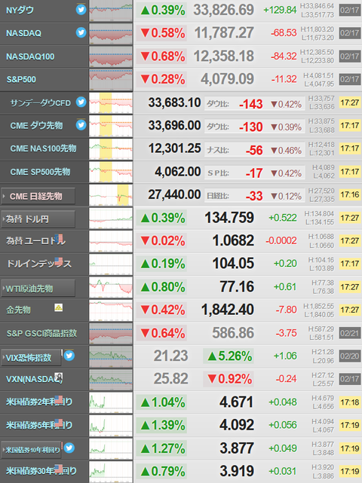Click Twitter icon beside CME ダウ先物
This screenshot has height=483, width=362.
point(81,125)
